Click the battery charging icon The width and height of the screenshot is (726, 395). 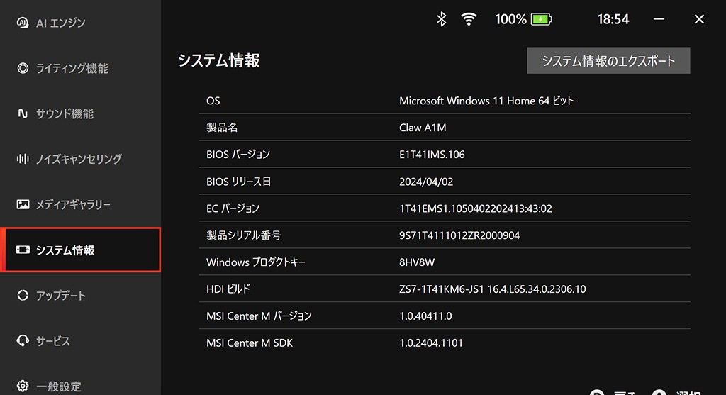541,19
